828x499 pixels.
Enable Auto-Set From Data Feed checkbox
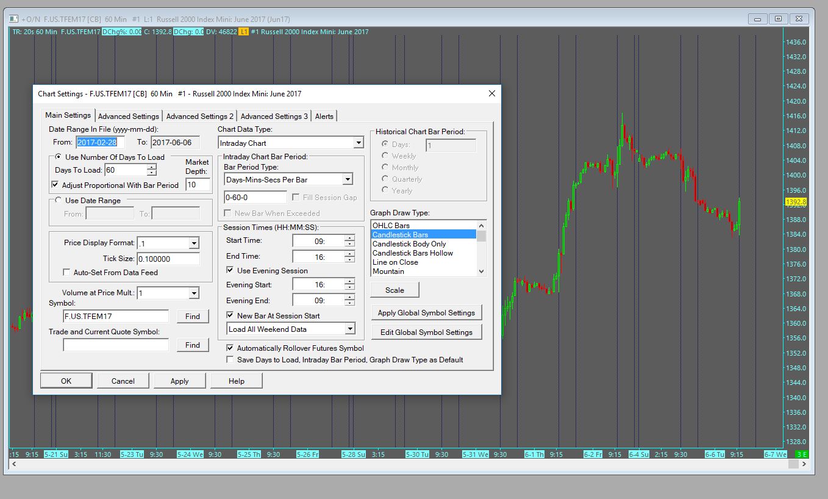[67, 272]
